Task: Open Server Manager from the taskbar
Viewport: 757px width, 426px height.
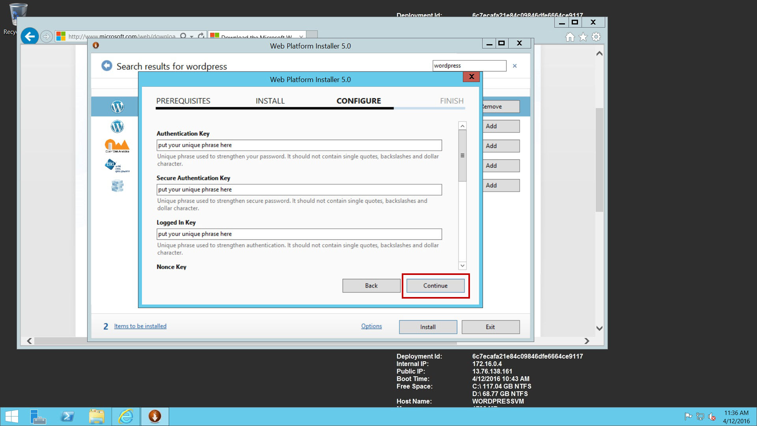Action: click(x=38, y=417)
